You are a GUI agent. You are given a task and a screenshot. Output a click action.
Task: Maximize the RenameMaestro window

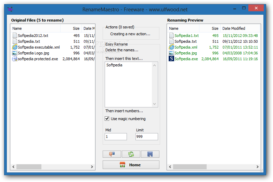click(x=244, y=8)
